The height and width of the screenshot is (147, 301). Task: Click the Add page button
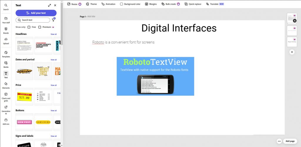[x=290, y=141]
